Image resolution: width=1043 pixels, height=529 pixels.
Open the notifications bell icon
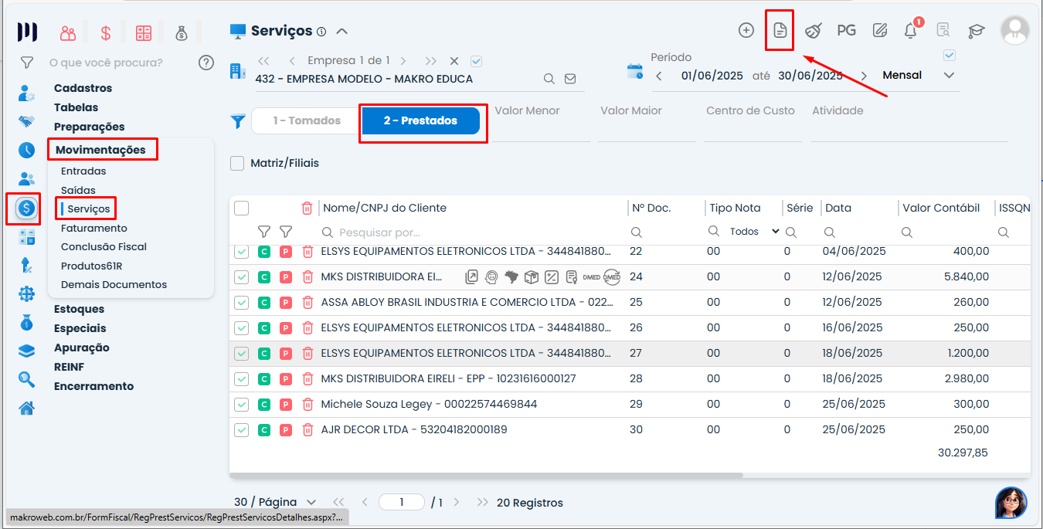(x=911, y=31)
